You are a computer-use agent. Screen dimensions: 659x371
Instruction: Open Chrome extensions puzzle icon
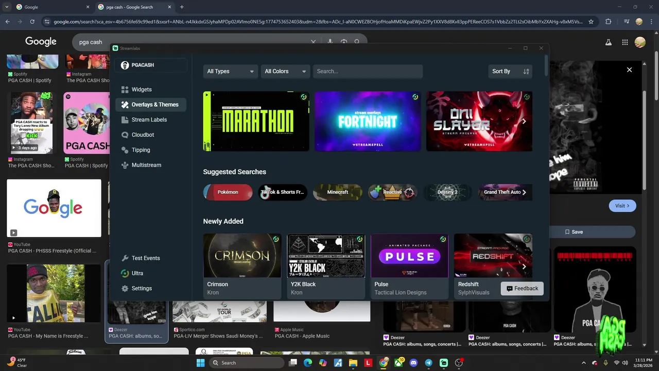pyautogui.click(x=609, y=22)
